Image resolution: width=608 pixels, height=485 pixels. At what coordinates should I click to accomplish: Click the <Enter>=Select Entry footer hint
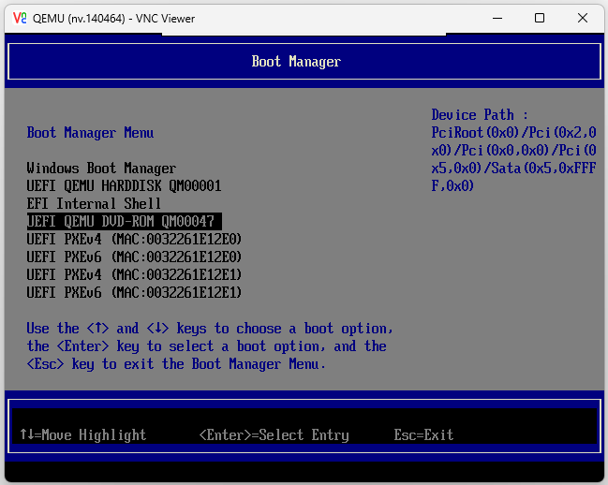(x=274, y=435)
